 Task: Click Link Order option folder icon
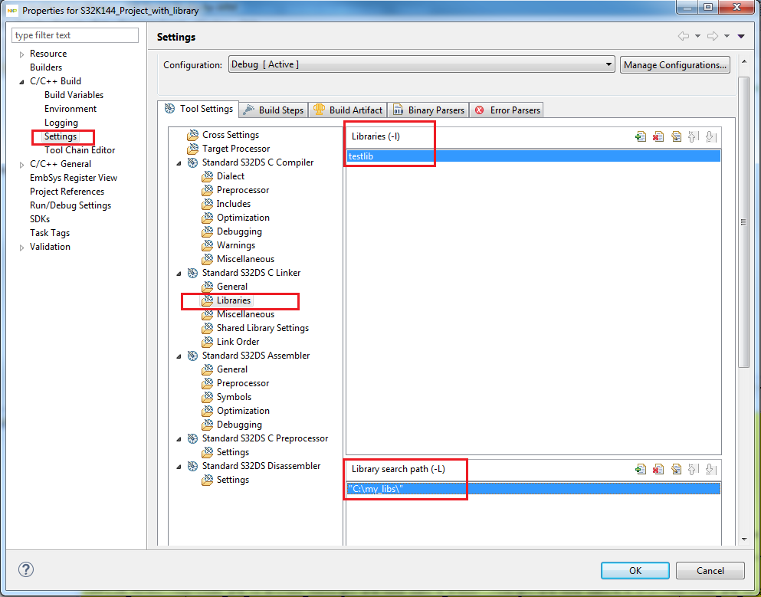point(207,342)
